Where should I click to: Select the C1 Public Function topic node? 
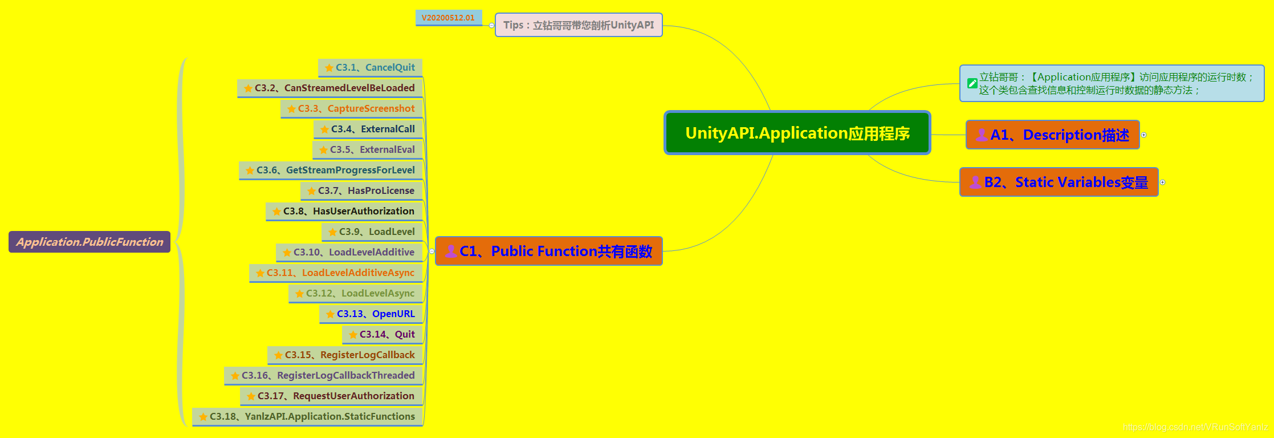coord(549,251)
